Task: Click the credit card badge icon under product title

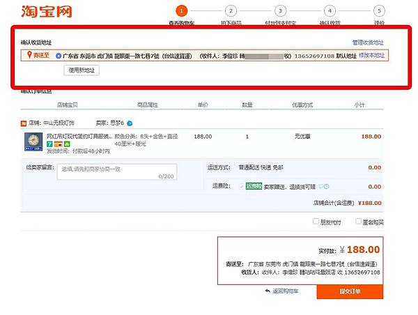Action: coord(59,144)
